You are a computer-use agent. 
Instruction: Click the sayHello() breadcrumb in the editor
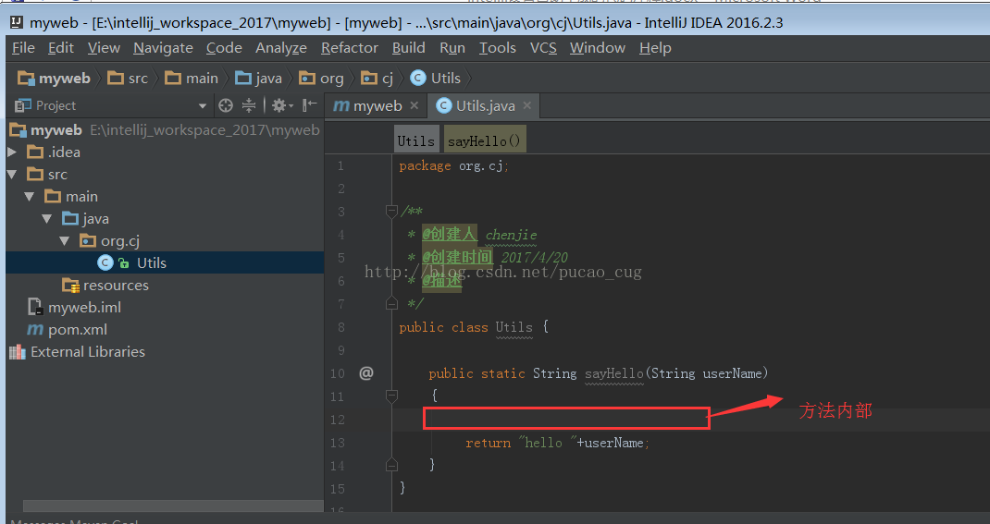pyautogui.click(x=485, y=140)
